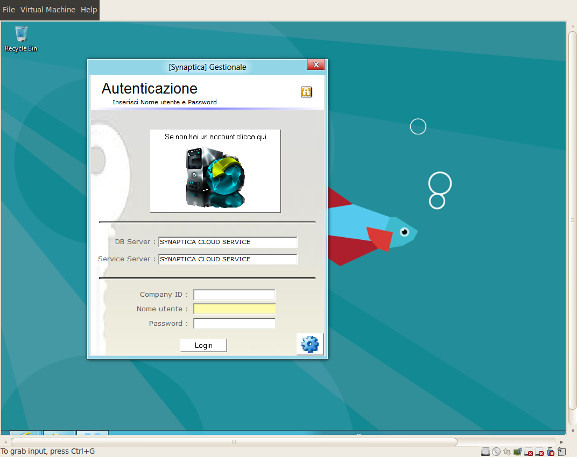Click the sound card status icon
This screenshot has height=457, width=577.
point(517,452)
